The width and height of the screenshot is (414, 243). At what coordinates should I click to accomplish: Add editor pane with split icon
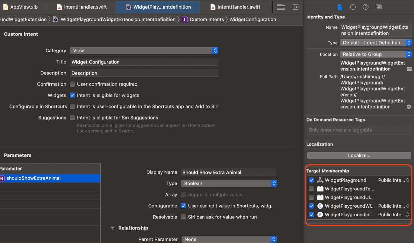[x=296, y=7]
